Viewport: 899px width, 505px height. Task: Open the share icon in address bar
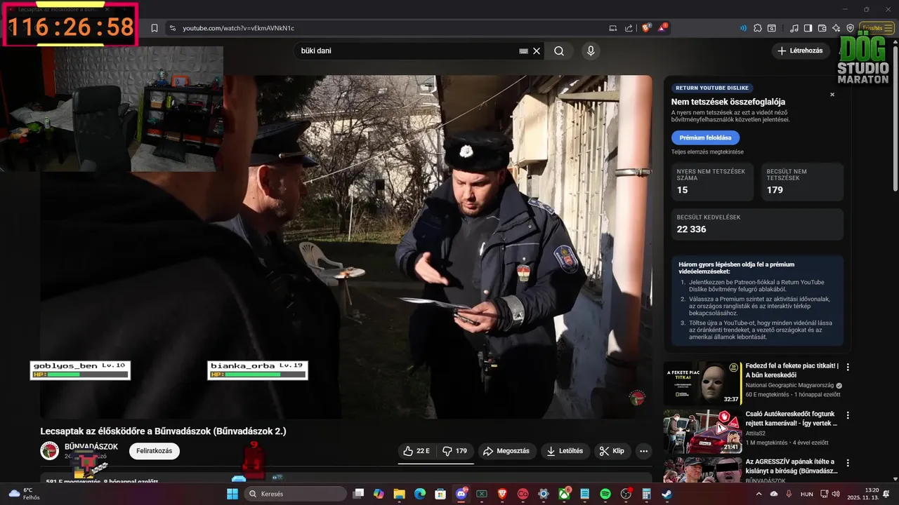629,28
